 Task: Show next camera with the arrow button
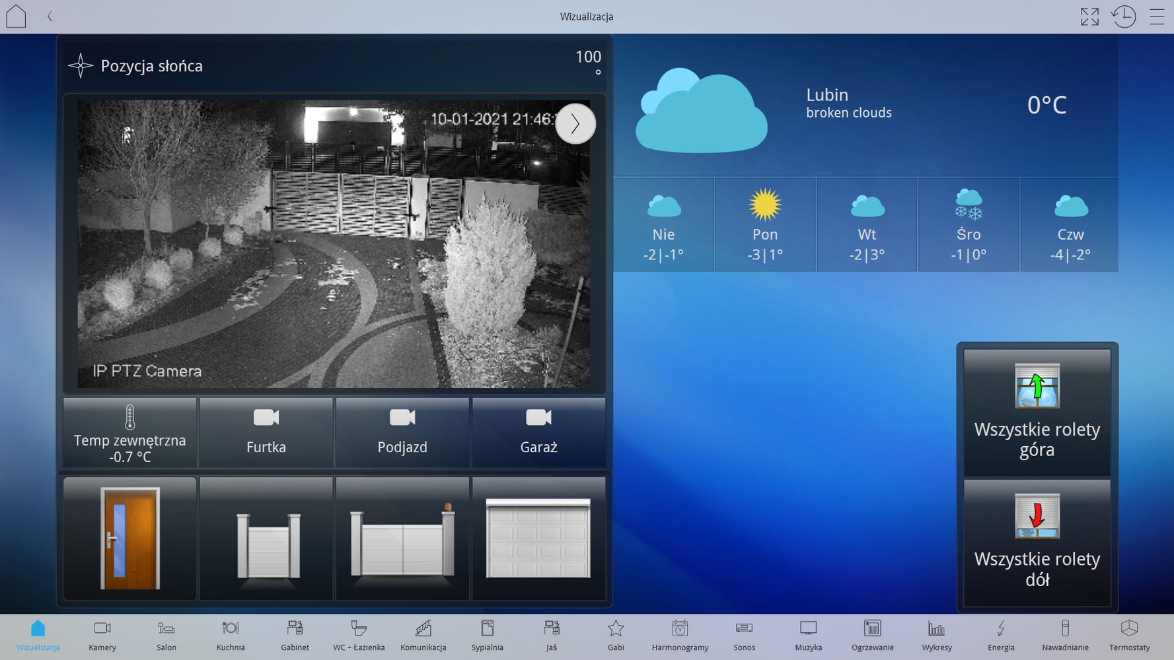[x=575, y=123]
